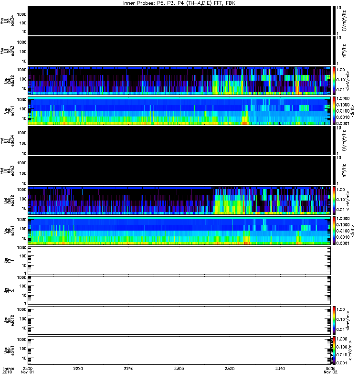Select the empty the fff 2 panel
Viewport: 358px width, 382px height.
179,290
